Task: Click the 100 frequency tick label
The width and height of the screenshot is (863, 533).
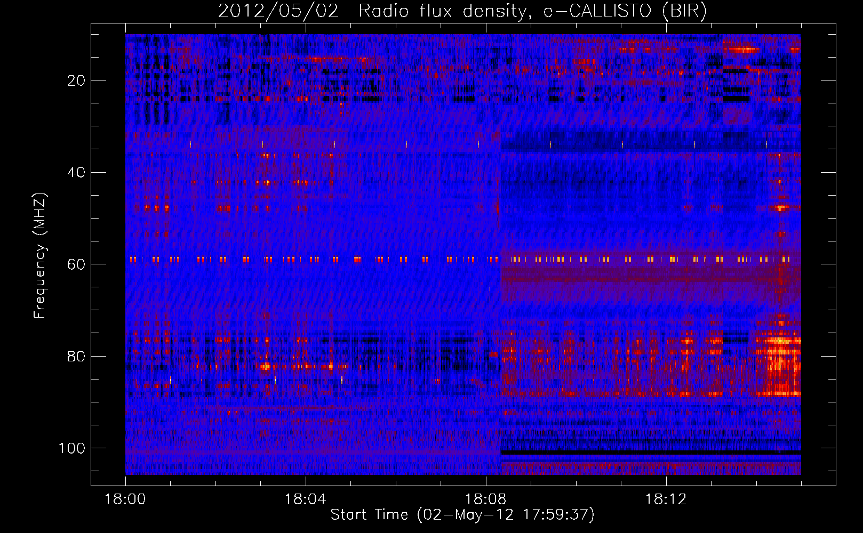Action: (x=72, y=448)
